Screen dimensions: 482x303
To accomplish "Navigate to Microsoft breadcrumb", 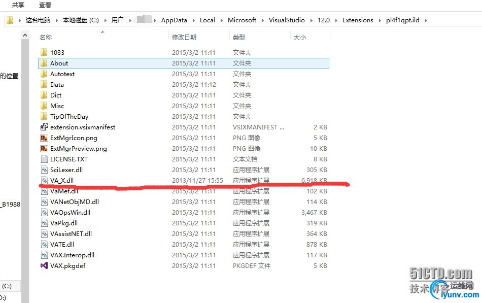I will pos(242,20).
